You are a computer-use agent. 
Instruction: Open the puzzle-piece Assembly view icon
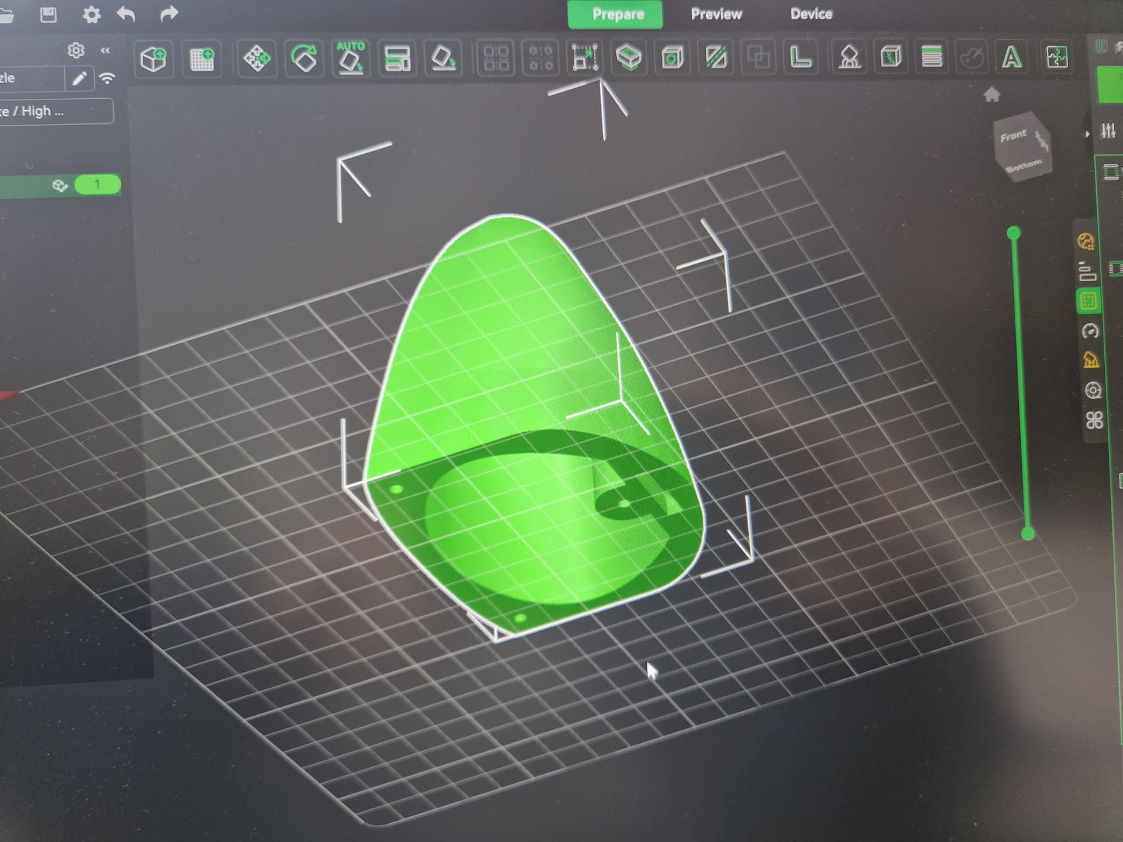point(1057,57)
